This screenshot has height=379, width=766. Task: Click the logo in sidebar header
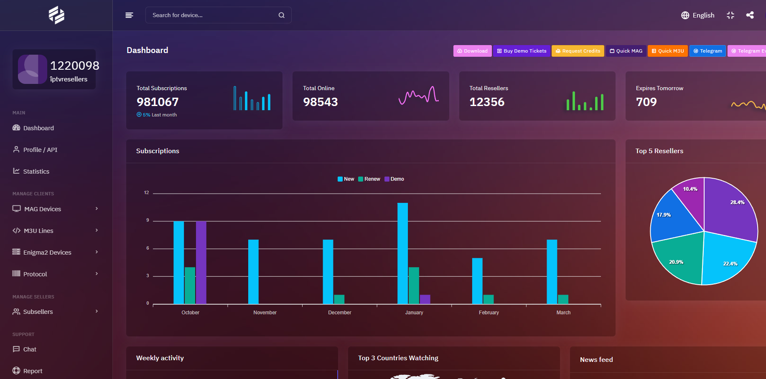coord(56,15)
